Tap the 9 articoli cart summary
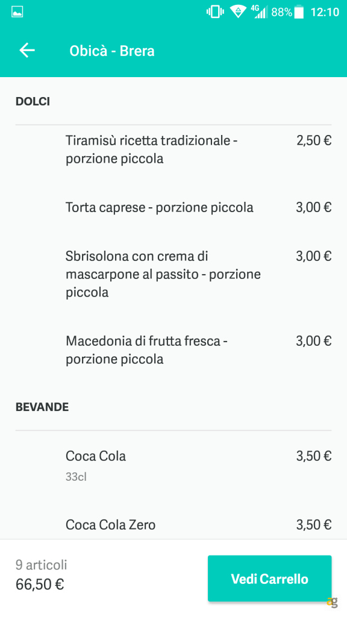 click(x=41, y=565)
